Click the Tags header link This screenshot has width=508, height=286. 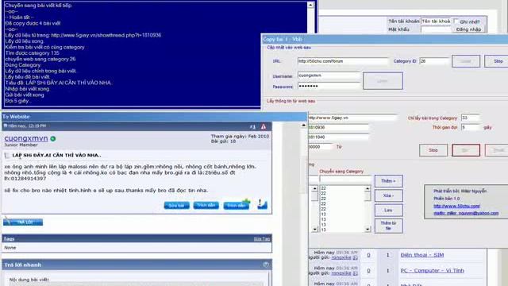click(9, 238)
